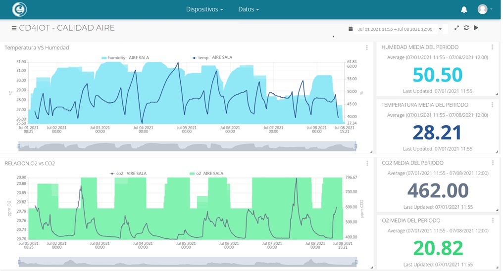Toggle humidity series in chart legend
The image size is (503, 271).
click(x=125, y=58)
